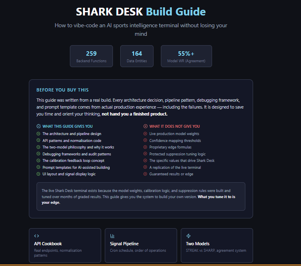Click the 'WHAT IT DOES NOT GIVE YOU' heading

(x=175, y=126)
